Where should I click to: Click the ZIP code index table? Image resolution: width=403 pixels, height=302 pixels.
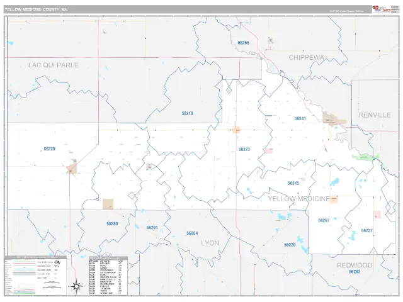pos(108,276)
